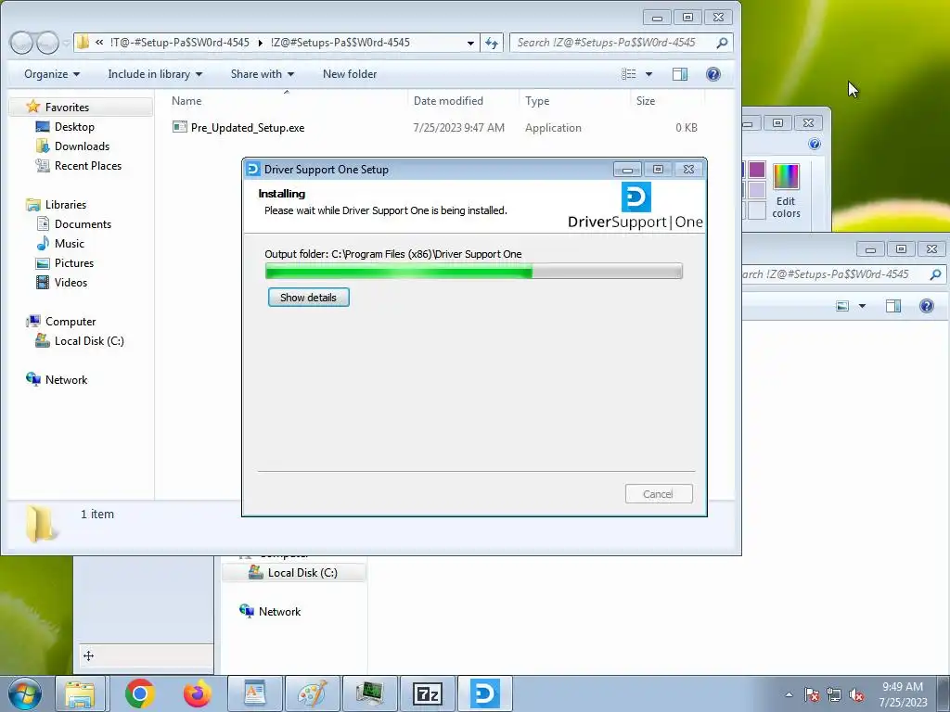Viewport: 950px width, 712px height.
Task: Open Windows Explorer from taskbar
Action: tap(80, 693)
